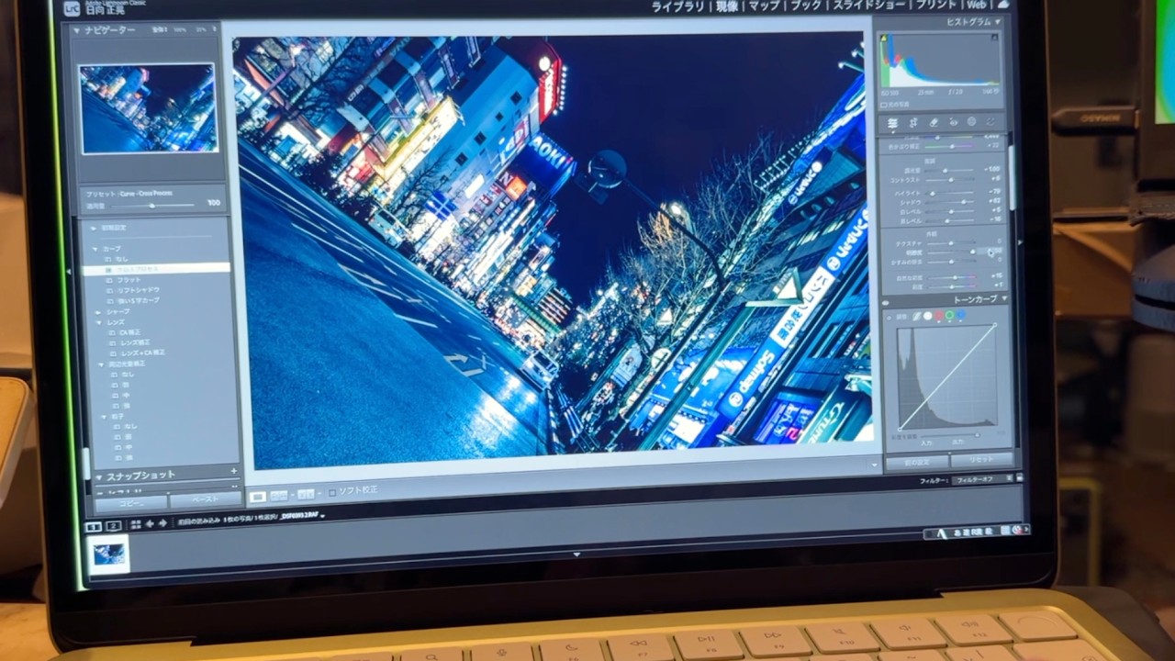Select the Masking circle tool icon
The height and width of the screenshot is (661, 1175).
(x=971, y=121)
